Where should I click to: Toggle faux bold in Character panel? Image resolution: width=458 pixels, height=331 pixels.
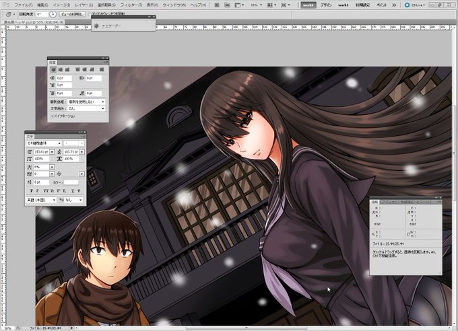31,190
